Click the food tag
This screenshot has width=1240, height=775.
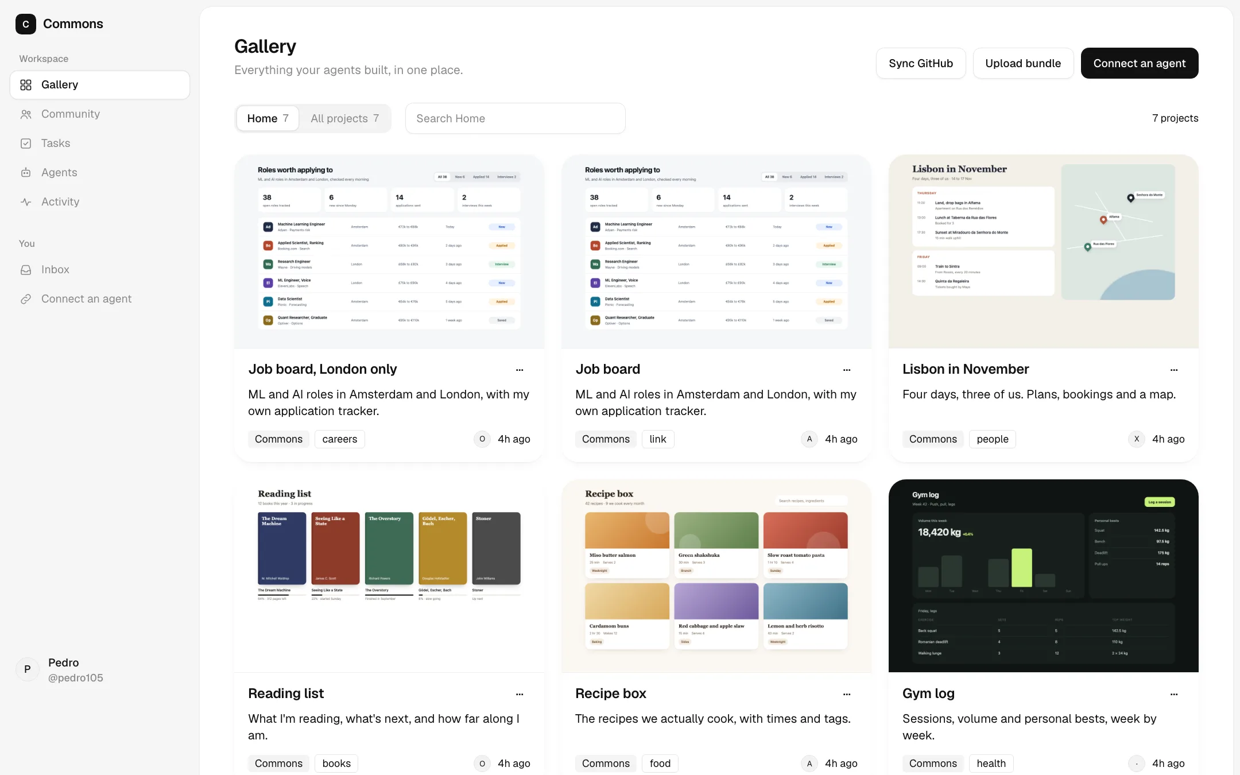(x=660, y=764)
